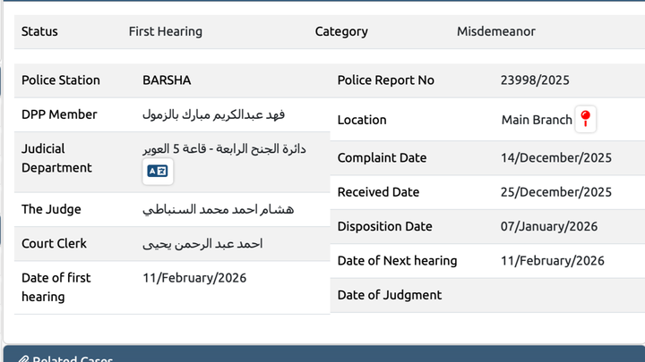
Task: Click the translate icon under Judicial Department
Action: [158, 171]
